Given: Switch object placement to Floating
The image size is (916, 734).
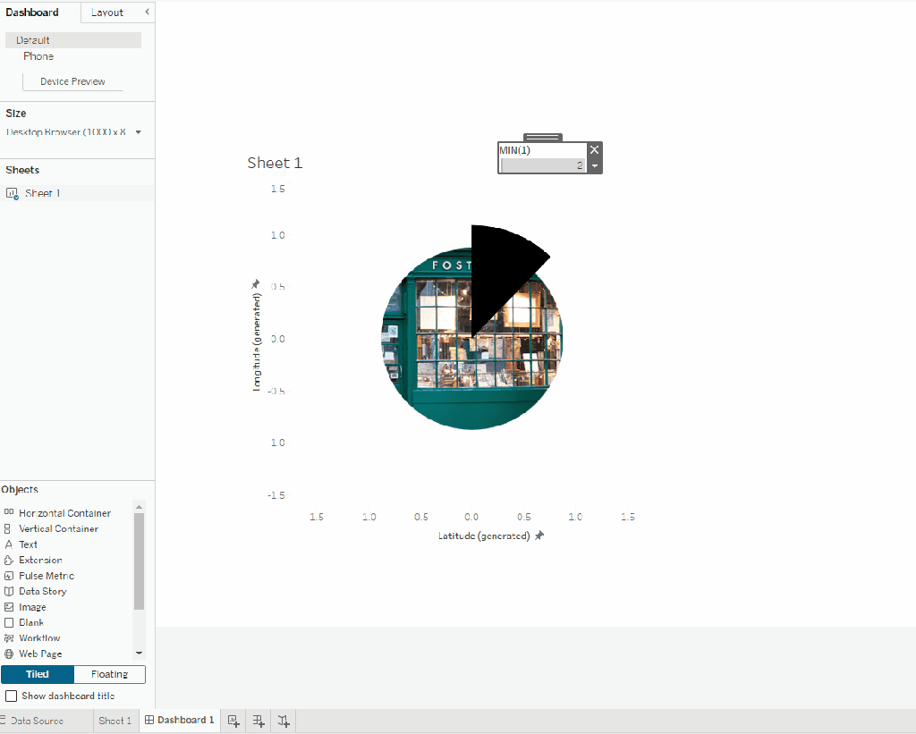Looking at the screenshot, I should [x=109, y=674].
